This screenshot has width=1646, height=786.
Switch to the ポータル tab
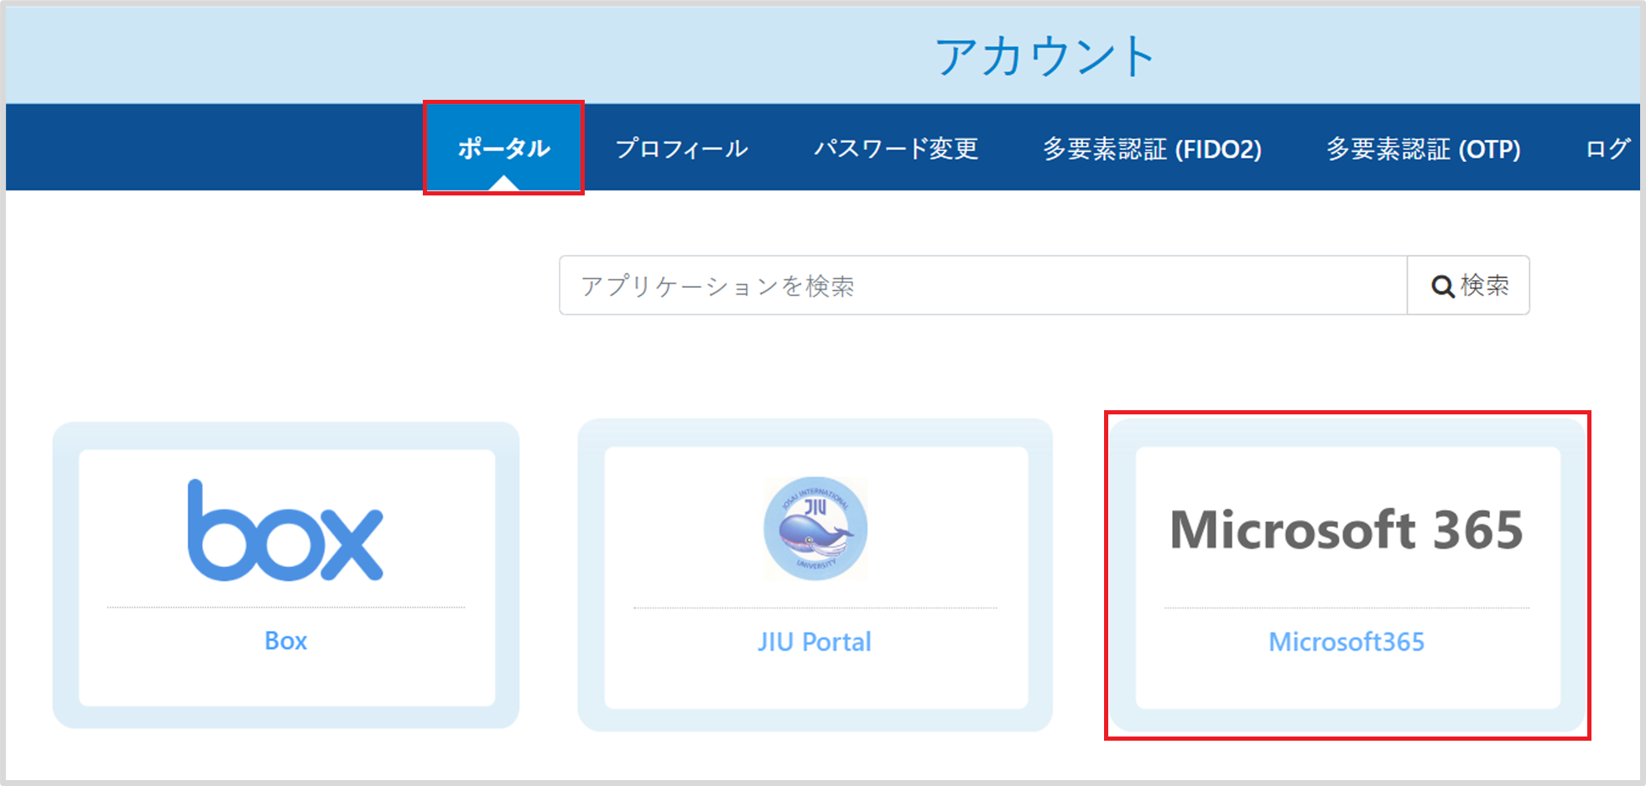[x=503, y=148]
